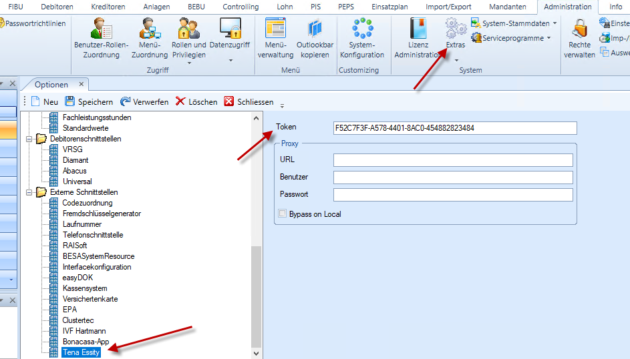Open System-Konfiguration icon
The image size is (630, 359).
[x=362, y=29]
